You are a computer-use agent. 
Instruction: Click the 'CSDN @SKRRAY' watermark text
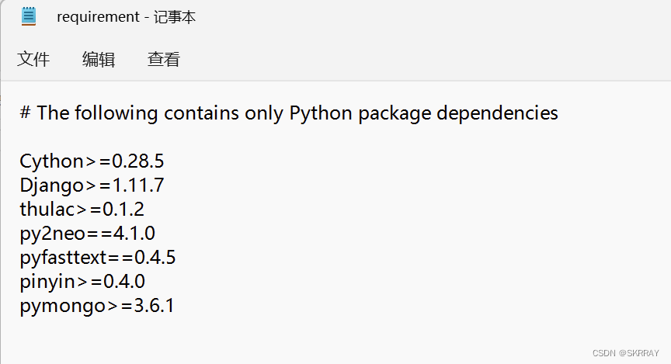click(626, 353)
